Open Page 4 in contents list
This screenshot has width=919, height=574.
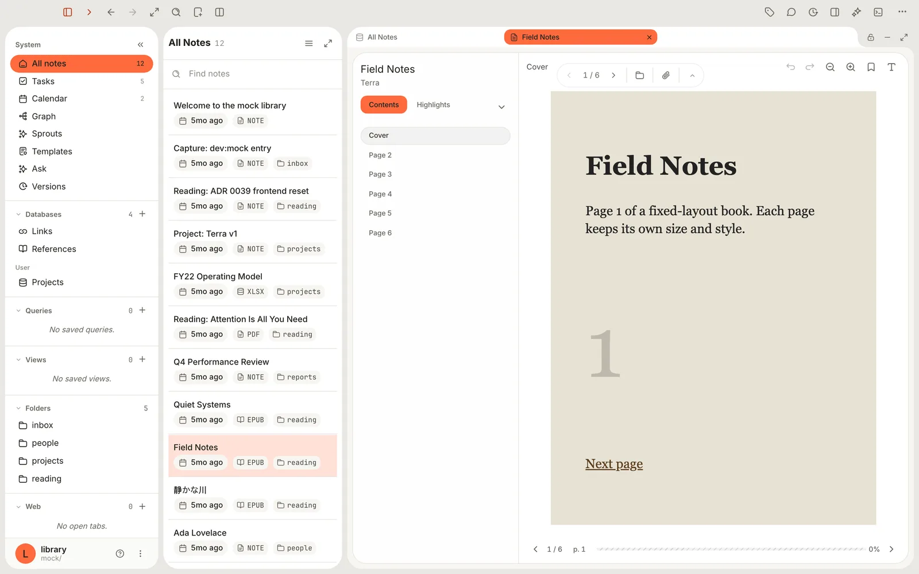[380, 194]
